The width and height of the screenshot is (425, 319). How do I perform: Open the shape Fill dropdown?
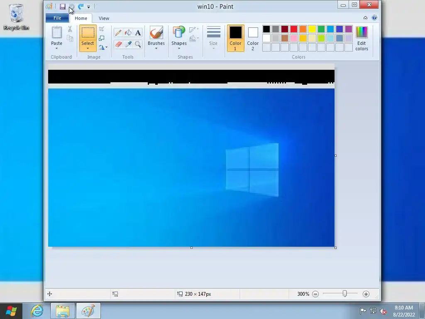coord(194,38)
